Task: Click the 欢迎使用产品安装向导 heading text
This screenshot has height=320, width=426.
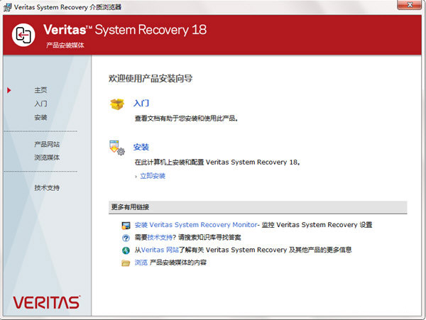Action: 151,79
